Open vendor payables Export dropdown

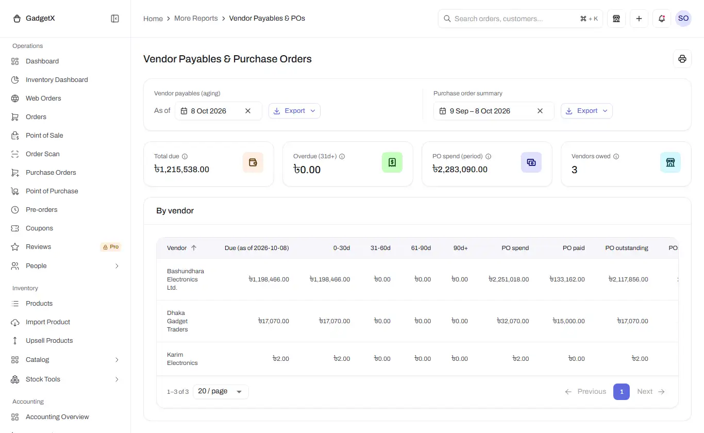pos(294,111)
